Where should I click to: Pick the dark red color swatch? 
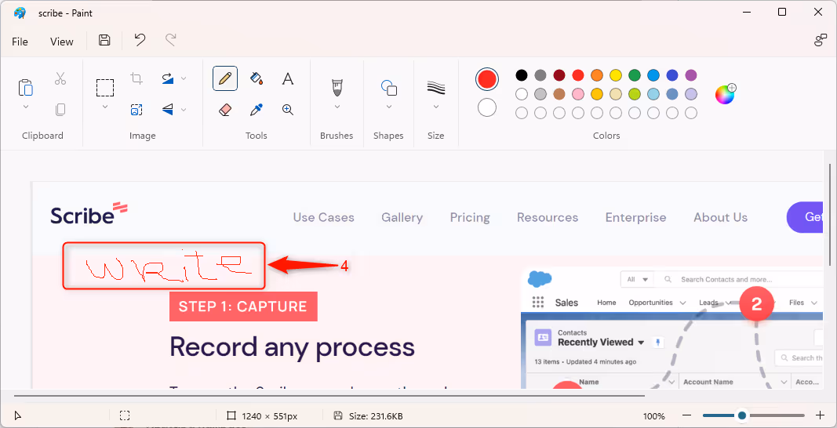click(559, 75)
